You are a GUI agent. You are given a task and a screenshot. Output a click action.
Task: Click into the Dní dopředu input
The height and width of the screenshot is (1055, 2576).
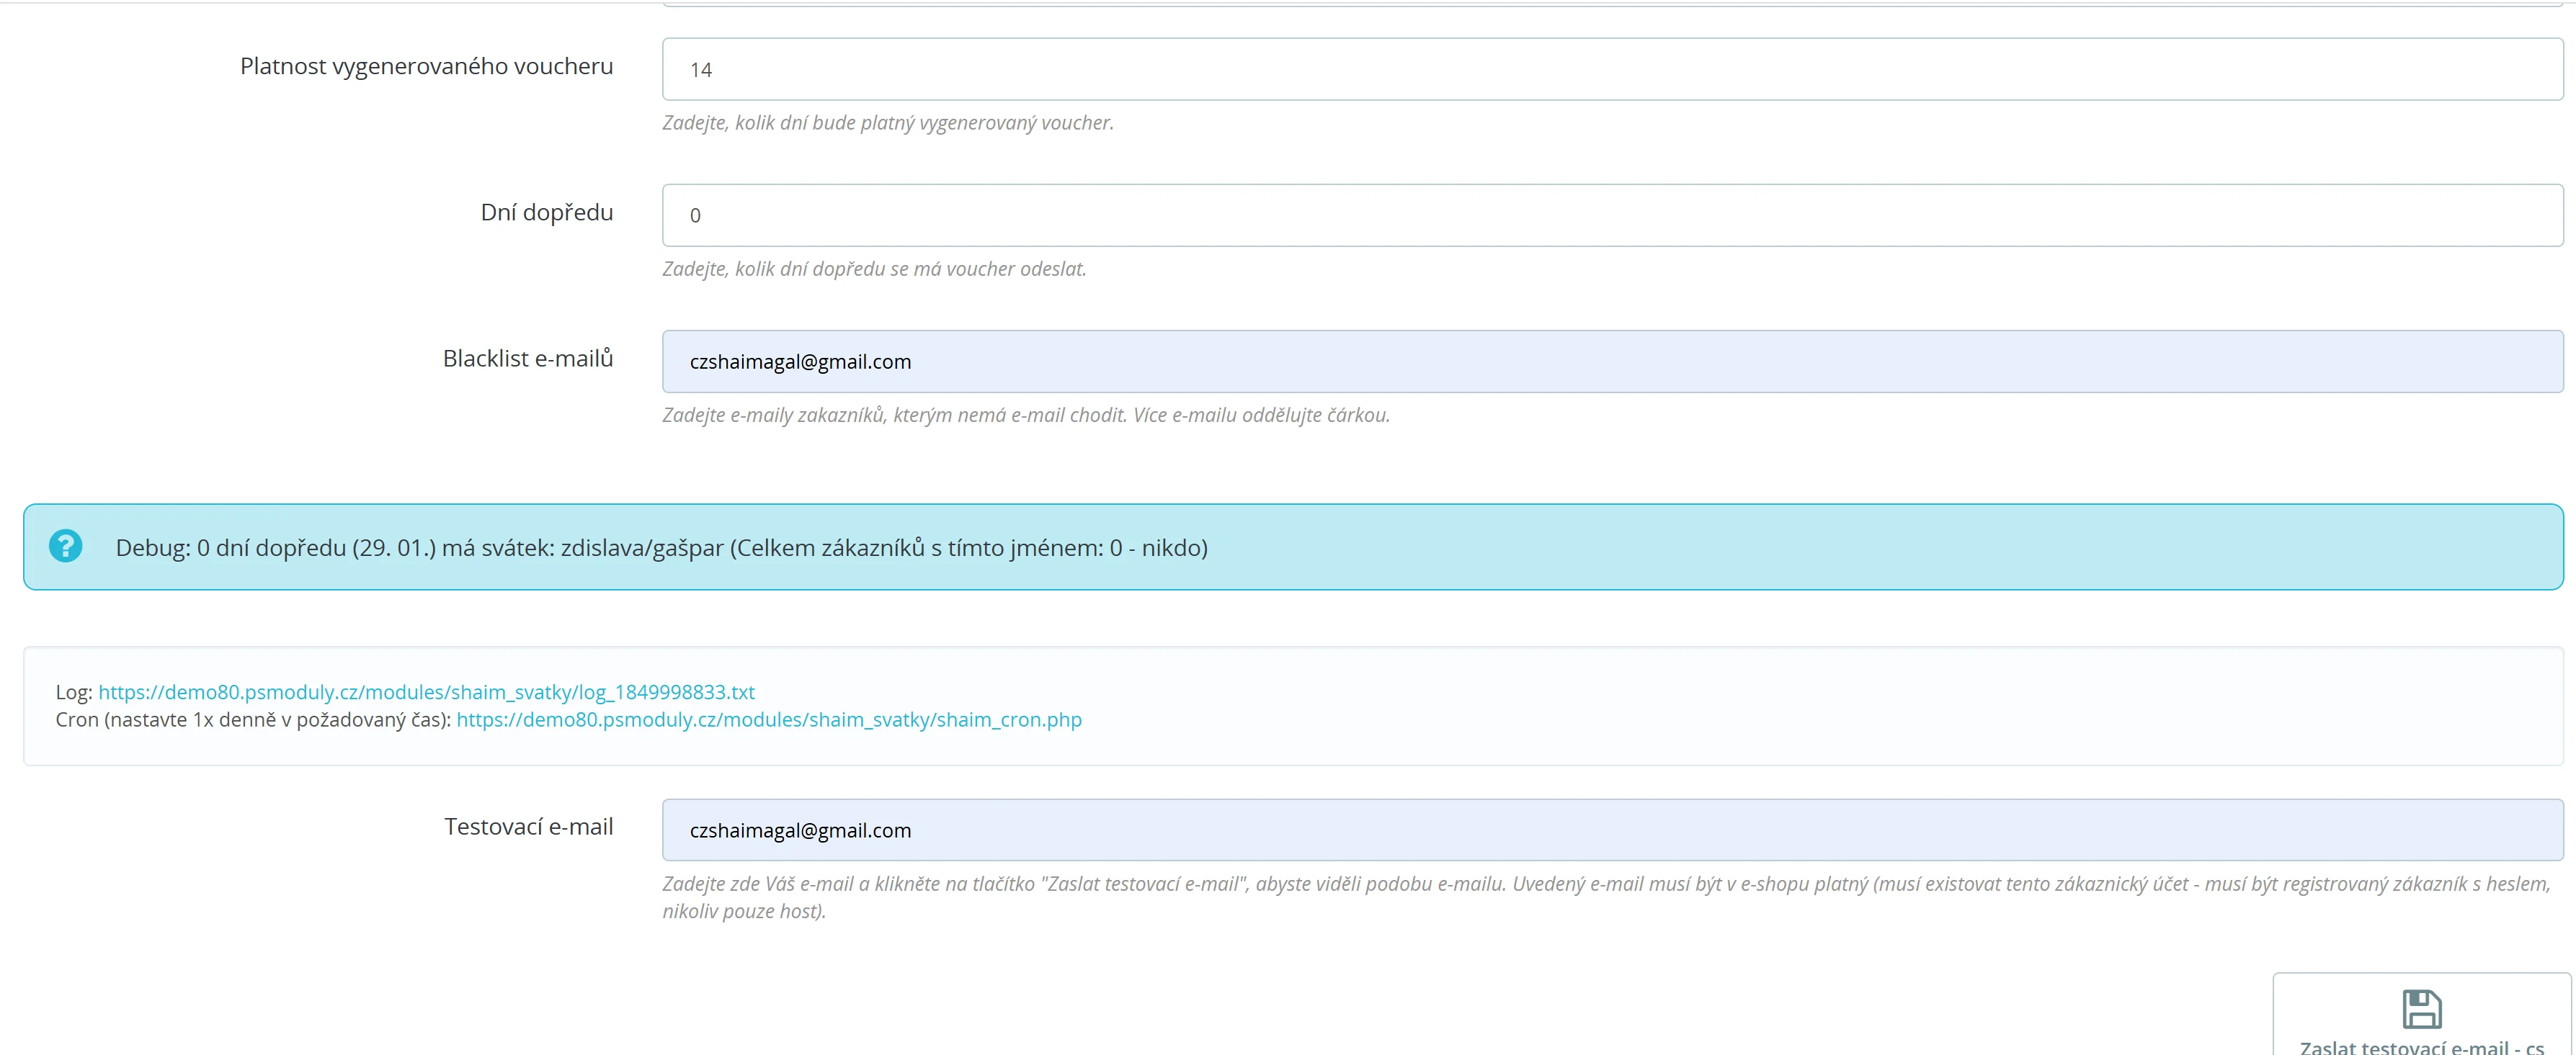1612,215
